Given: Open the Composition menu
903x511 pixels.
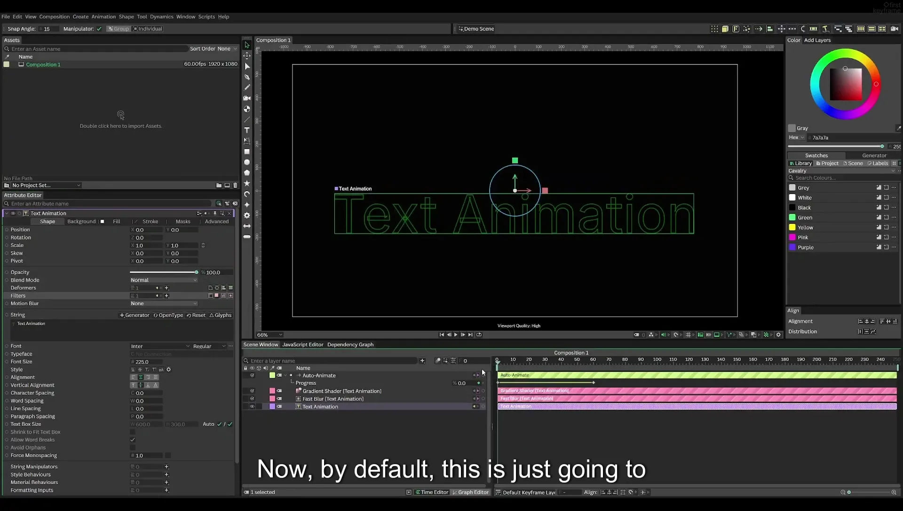Looking at the screenshot, I should (x=54, y=16).
